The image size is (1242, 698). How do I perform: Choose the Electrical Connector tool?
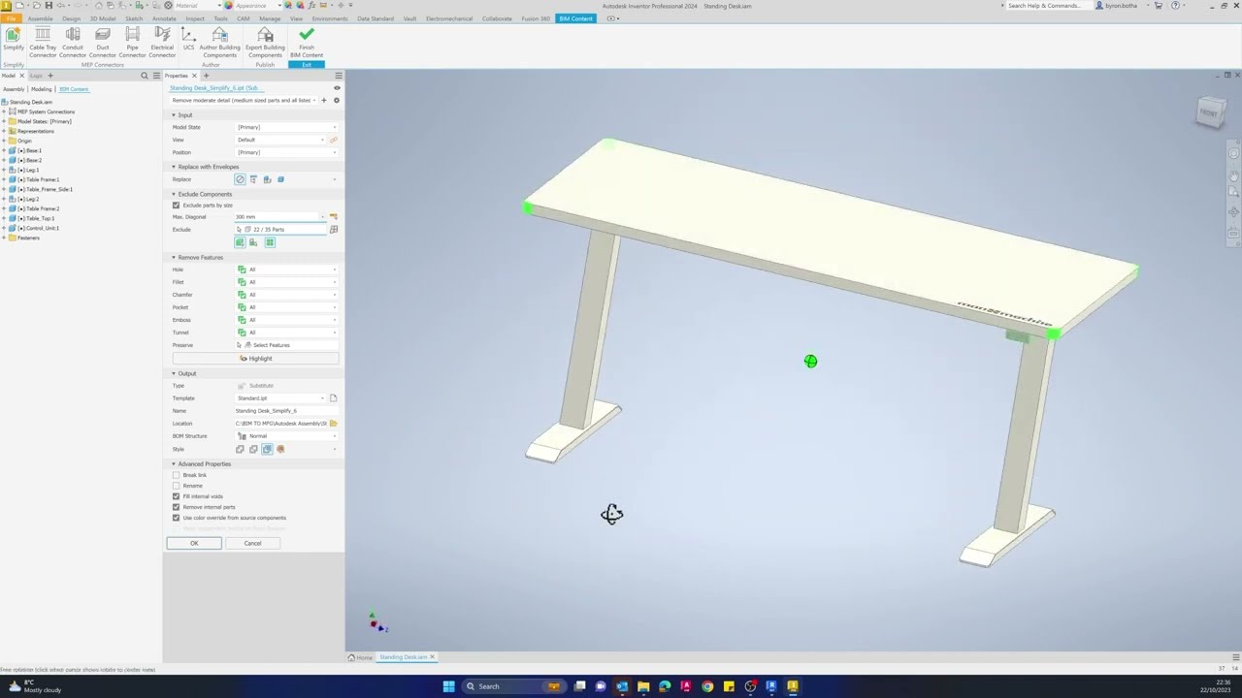coord(162,43)
